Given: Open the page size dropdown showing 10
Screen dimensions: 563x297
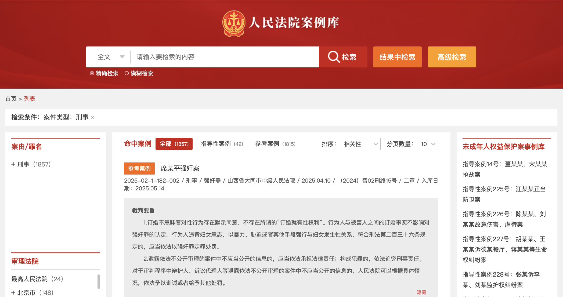Looking at the screenshot, I should click(x=427, y=144).
